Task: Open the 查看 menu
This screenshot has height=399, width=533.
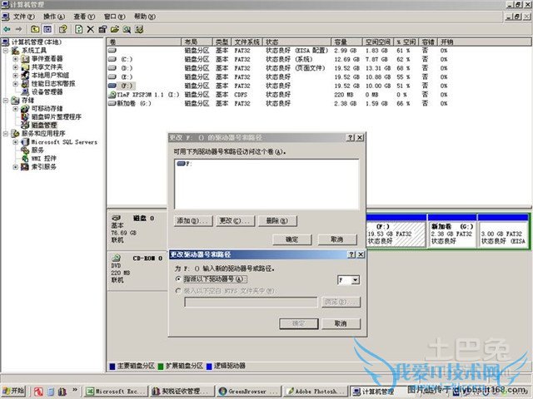Action: click(x=84, y=17)
